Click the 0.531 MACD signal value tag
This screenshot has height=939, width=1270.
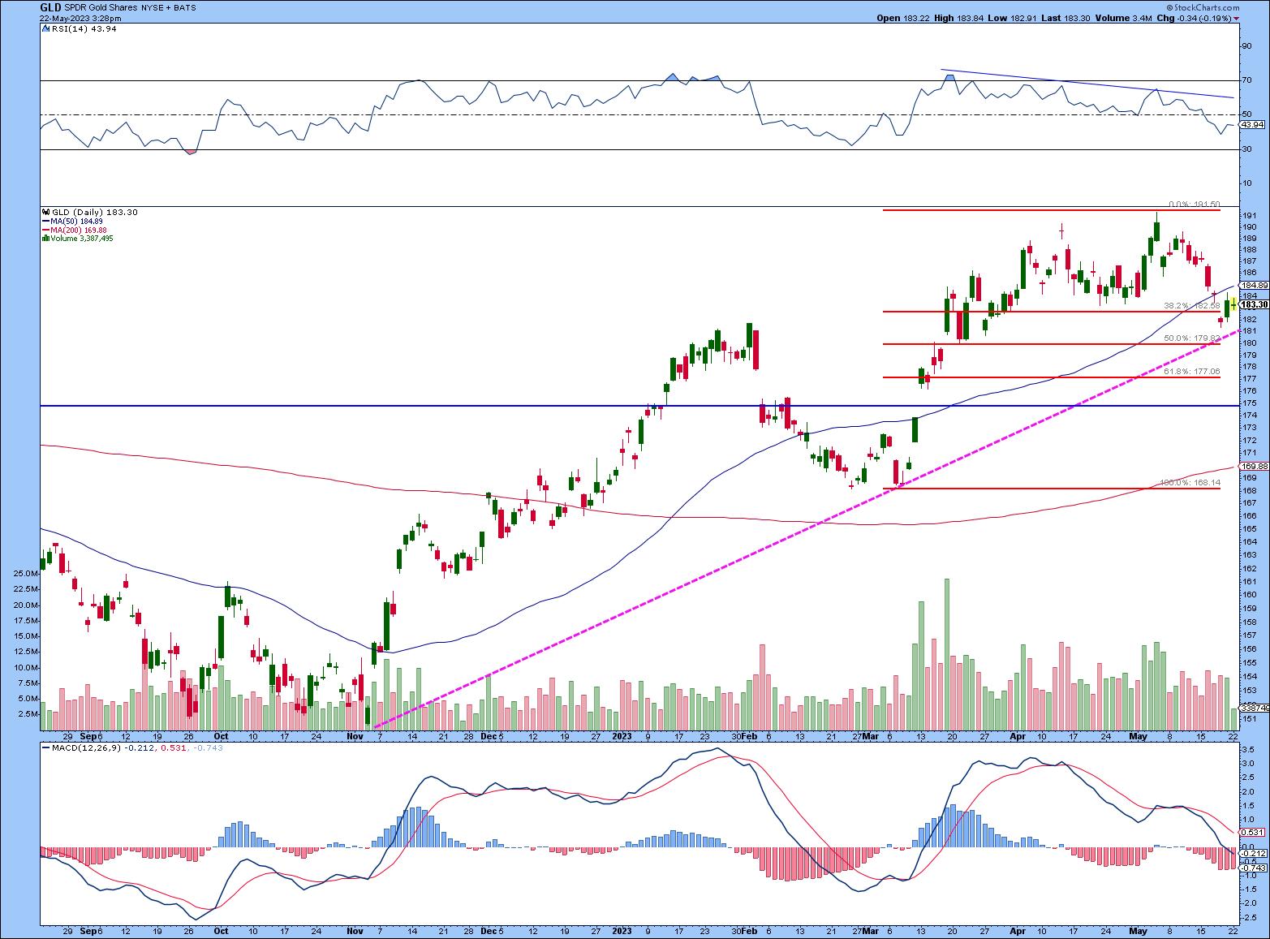[1251, 832]
